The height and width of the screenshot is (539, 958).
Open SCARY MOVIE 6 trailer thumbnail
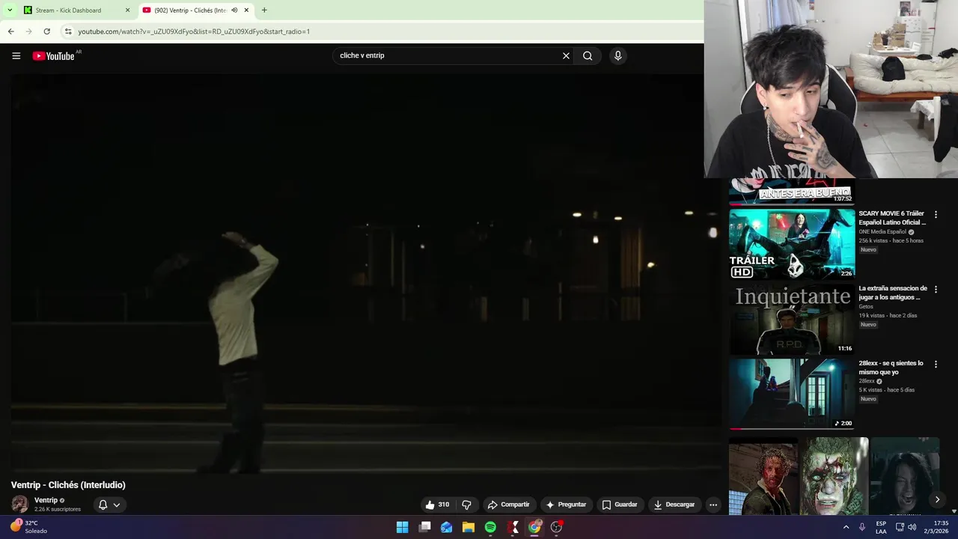[x=792, y=243]
